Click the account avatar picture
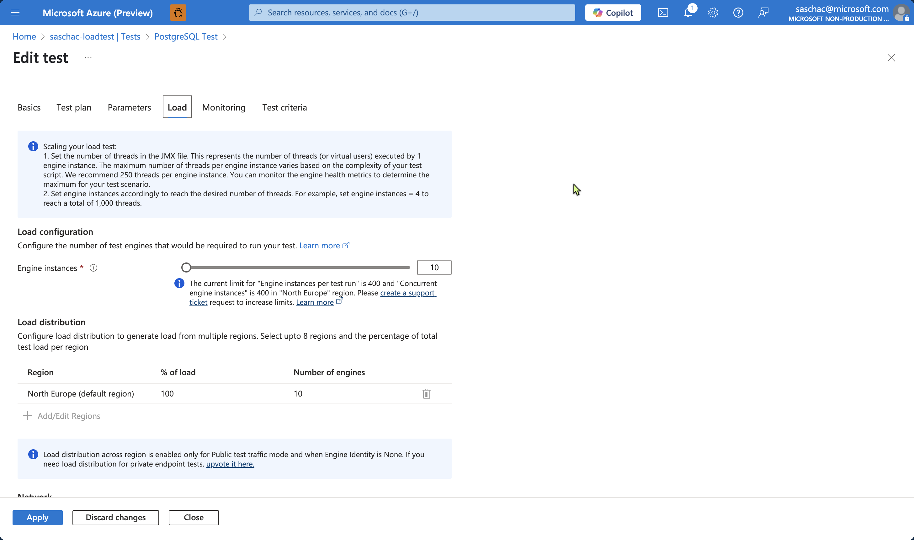Viewport: 914px width, 540px height. 901,13
